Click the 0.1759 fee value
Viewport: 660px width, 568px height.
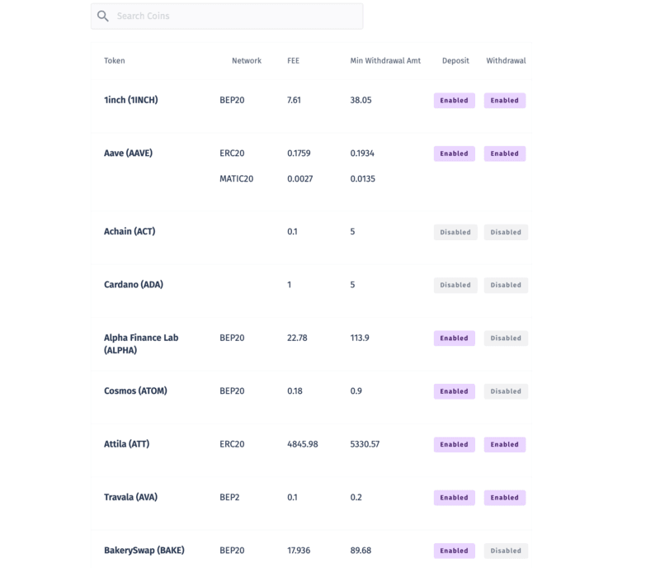299,153
